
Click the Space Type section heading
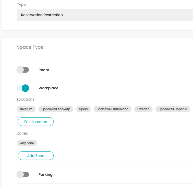(x=30, y=47)
